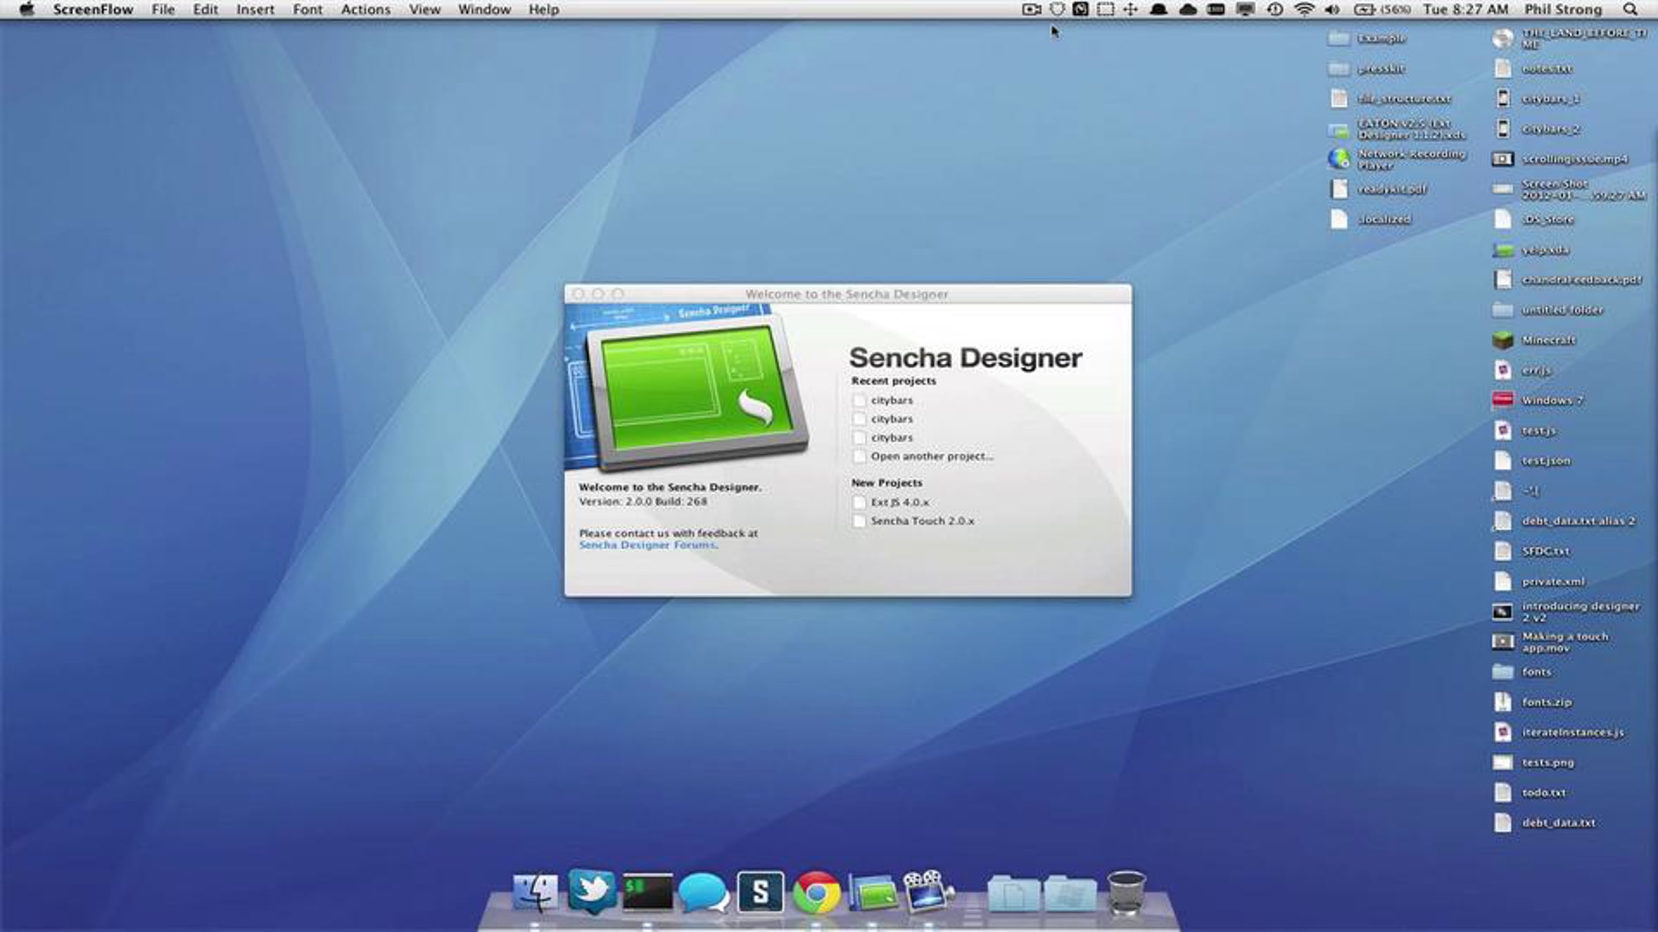Click the Phil Strong user name in menu bar
1658x932 pixels.
point(1563,10)
